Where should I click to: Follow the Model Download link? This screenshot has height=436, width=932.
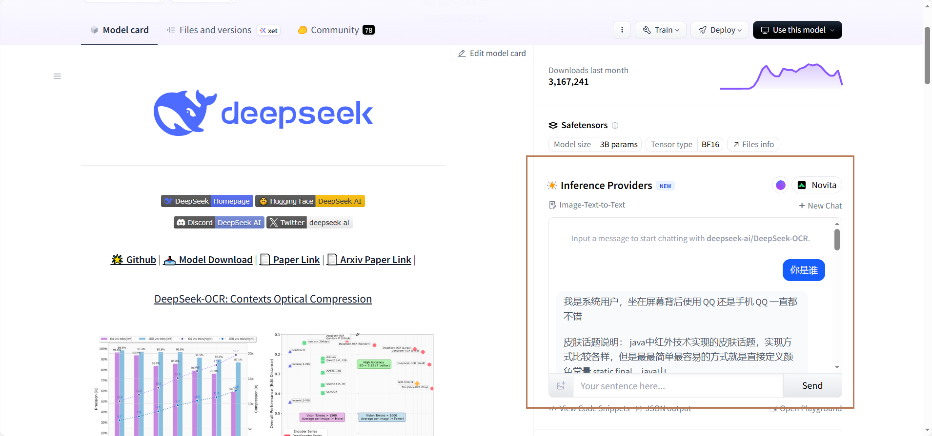pyautogui.click(x=208, y=260)
